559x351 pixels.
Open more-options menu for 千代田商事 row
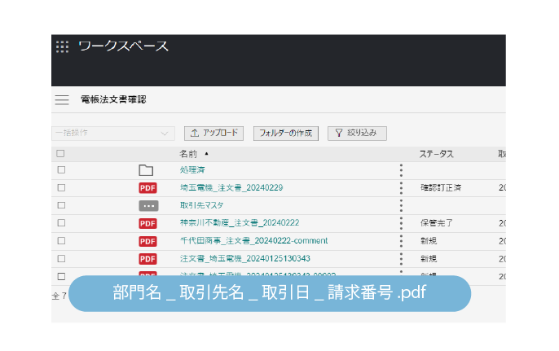(401, 241)
